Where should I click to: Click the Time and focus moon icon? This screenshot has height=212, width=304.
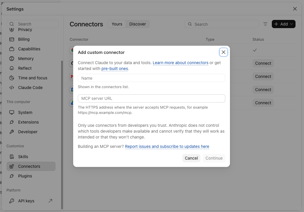coord(12,78)
